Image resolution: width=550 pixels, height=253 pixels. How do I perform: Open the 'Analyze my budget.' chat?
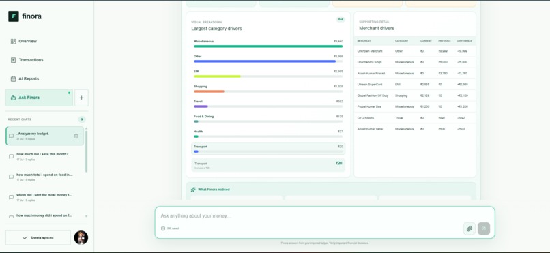(45, 136)
